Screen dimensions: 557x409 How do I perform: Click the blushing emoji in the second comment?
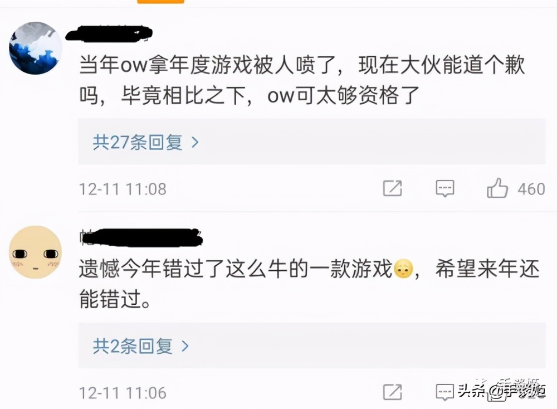(x=403, y=269)
